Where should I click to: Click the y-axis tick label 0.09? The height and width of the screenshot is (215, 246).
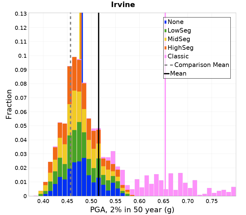tap(21, 70)
